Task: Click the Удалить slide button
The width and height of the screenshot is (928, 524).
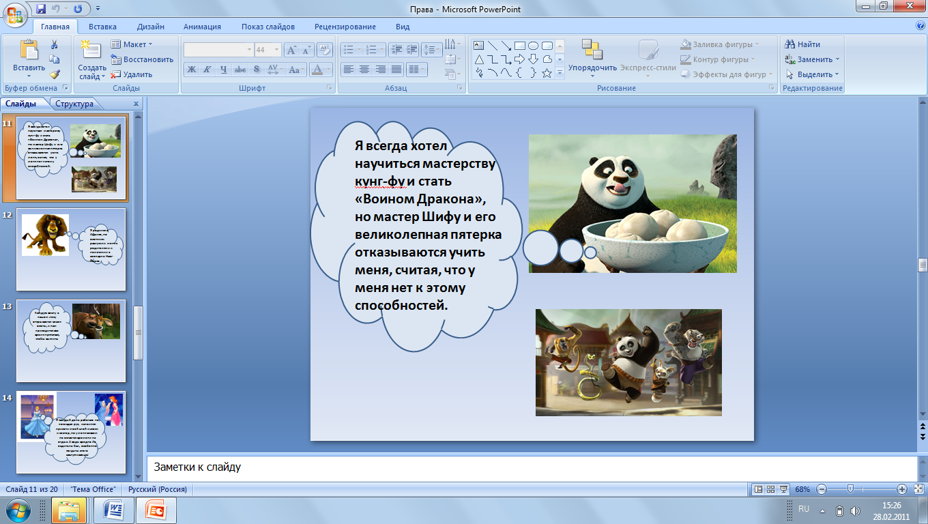Action: tap(132, 74)
